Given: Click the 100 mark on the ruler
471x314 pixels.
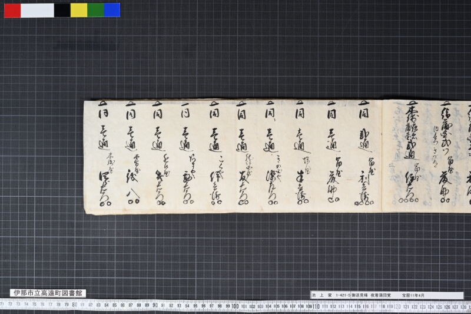Looking at the screenshot, I should pyautogui.click(x=235, y=306).
